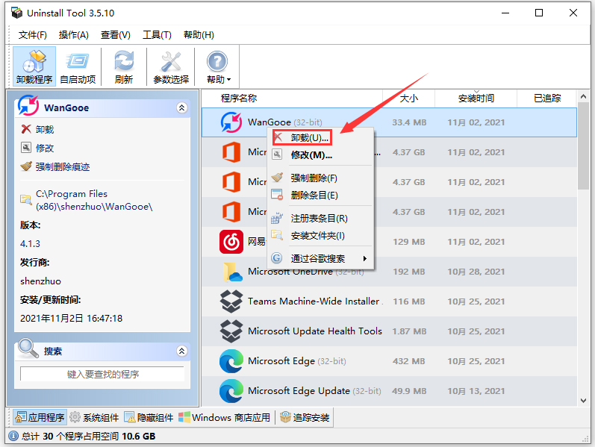Screen dimensions: 595x447
Task: Click 修改 link in the left panel
Action: tap(44, 148)
